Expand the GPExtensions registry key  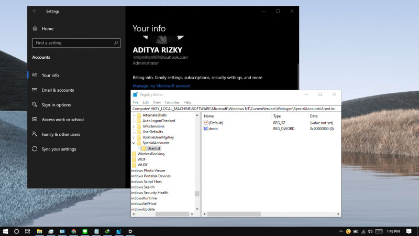coord(134,126)
